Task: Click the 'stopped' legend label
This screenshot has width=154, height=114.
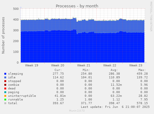Action: pos(15,81)
